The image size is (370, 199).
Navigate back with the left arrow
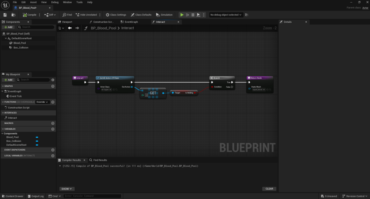tap(70, 28)
